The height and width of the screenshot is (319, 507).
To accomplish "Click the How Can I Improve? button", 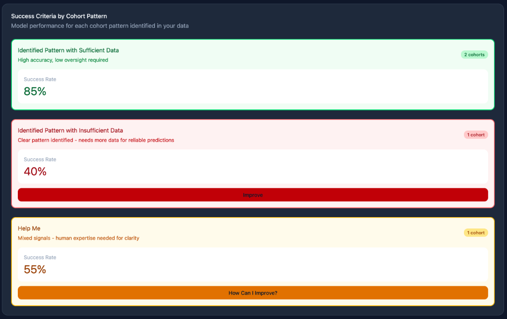I will 253,292.
